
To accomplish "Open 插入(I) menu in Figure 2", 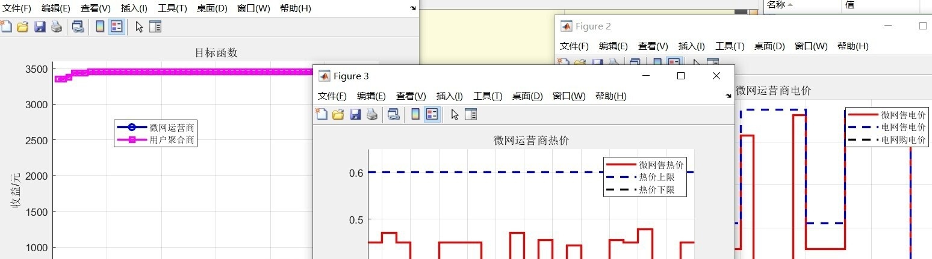I will pos(692,46).
